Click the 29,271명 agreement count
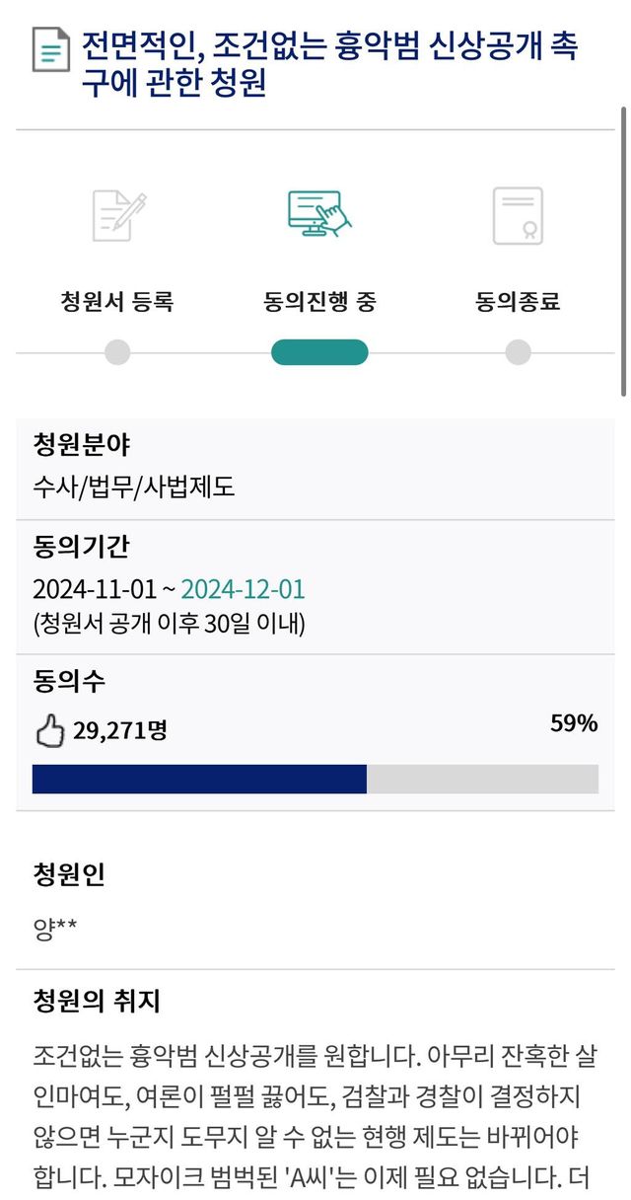Viewport: 631px width, 1200px height. click(x=119, y=731)
